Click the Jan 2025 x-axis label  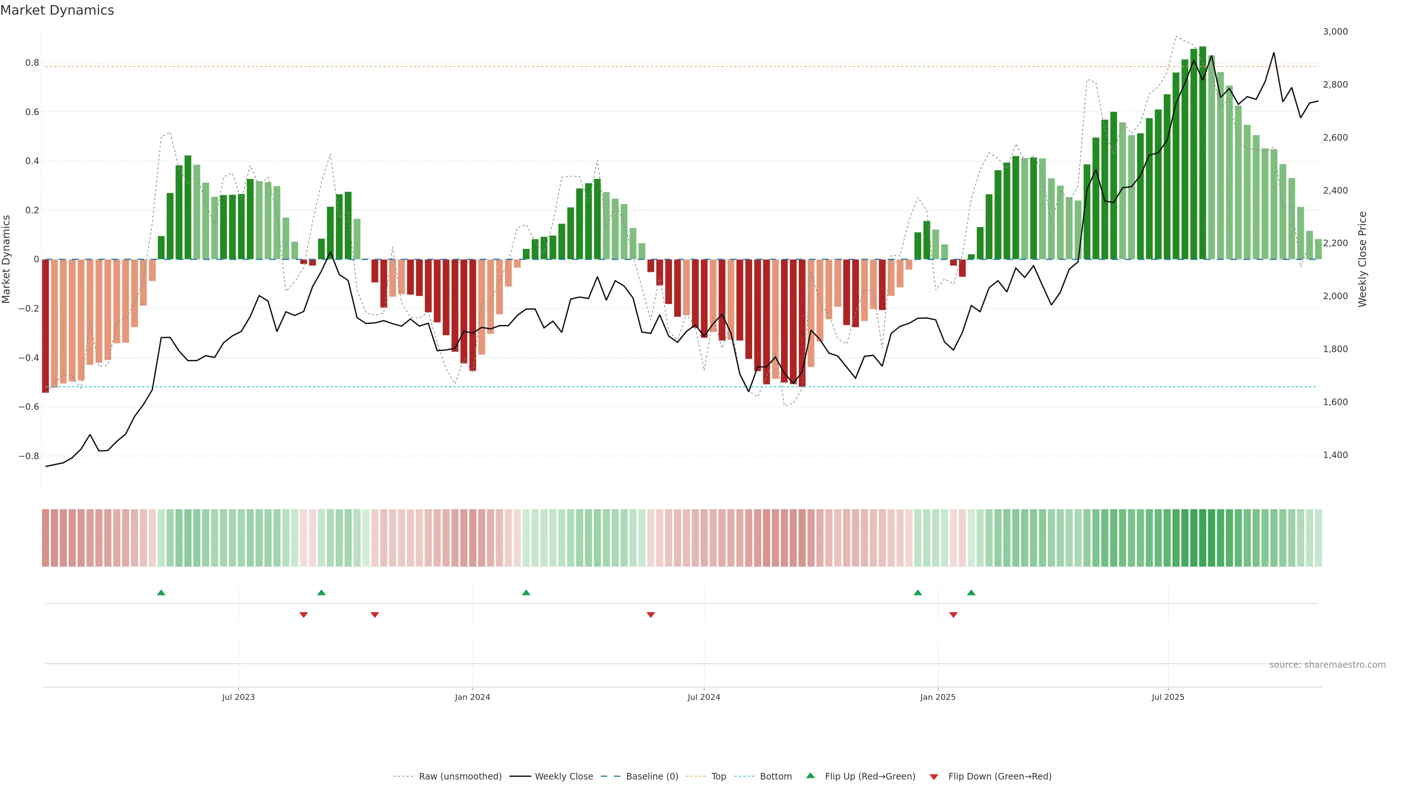937,697
